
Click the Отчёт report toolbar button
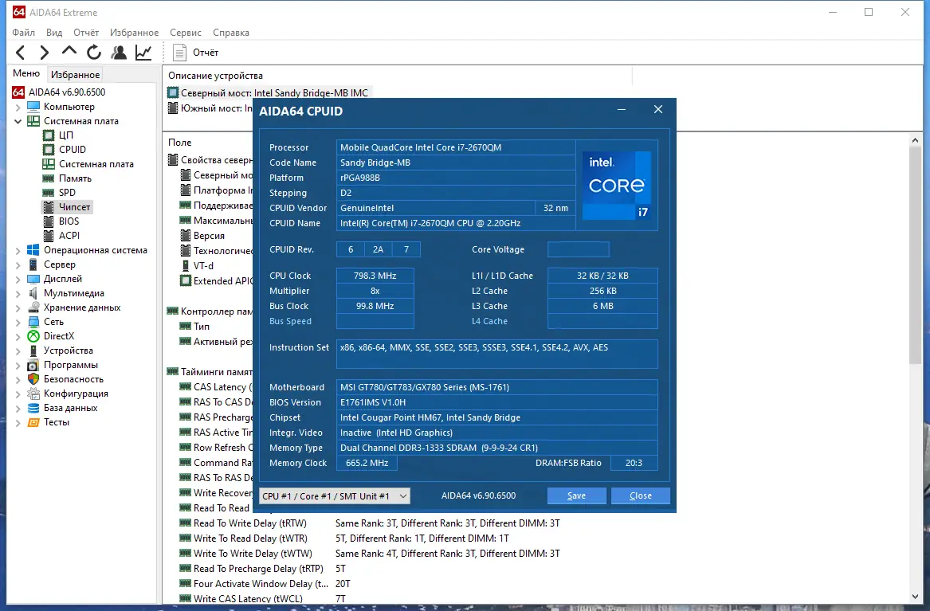click(196, 53)
